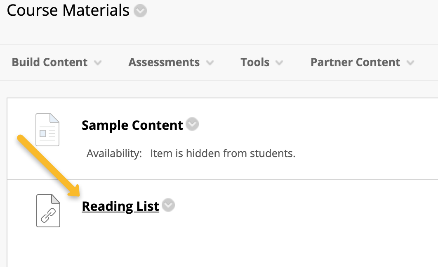Image resolution: width=438 pixels, height=267 pixels.
Task: Open the Assessments menu
Action: [x=164, y=62]
